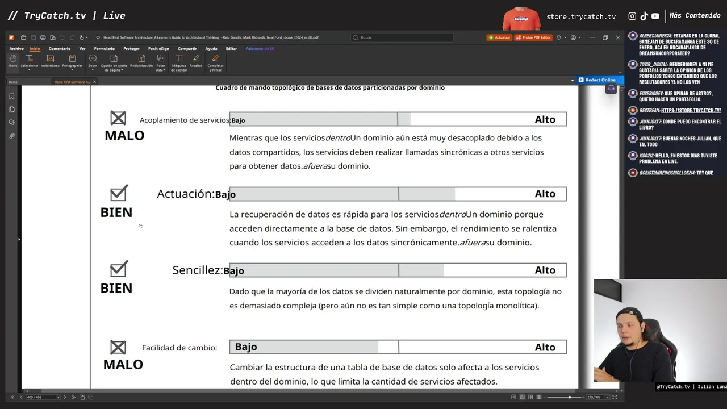Go to the first page button
The image size is (727, 409).
click(x=12, y=397)
